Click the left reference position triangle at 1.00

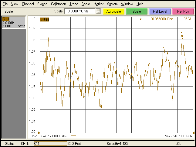39,132
